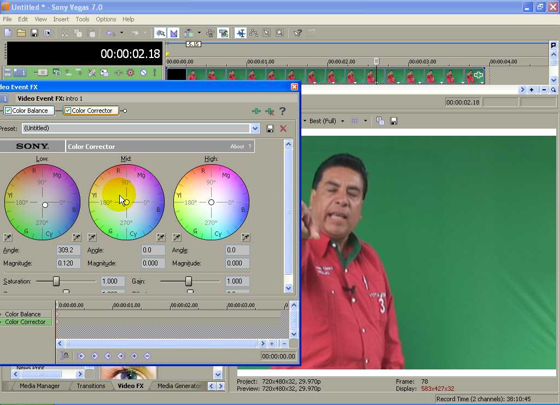
Task: Open the Plug-In Chain editor icon
Action: click(x=256, y=111)
